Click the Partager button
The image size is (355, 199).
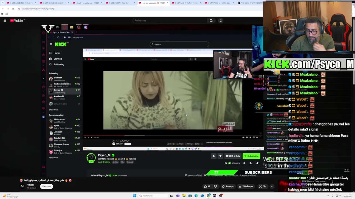pos(228,186)
